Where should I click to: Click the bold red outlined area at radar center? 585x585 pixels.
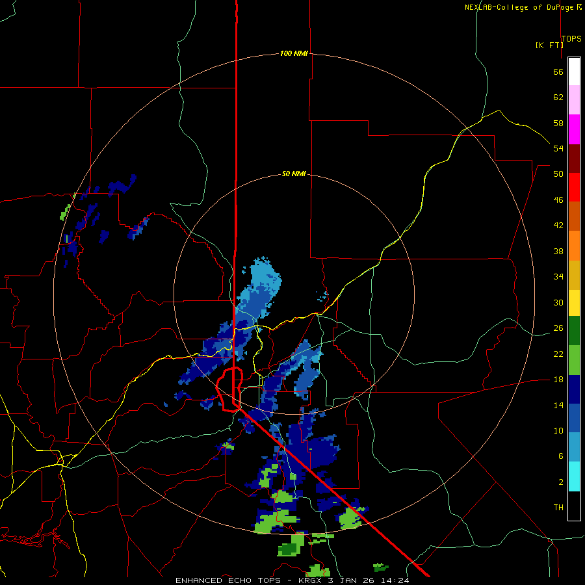pyautogui.click(x=230, y=389)
